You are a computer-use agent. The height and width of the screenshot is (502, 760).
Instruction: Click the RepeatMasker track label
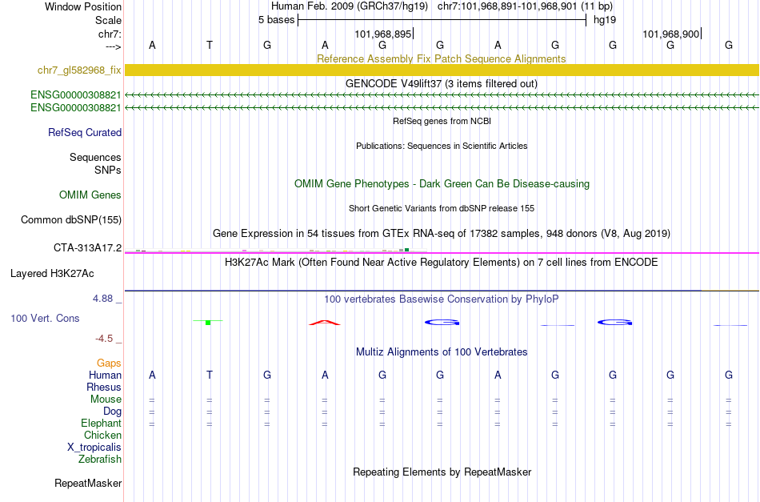pyautogui.click(x=88, y=483)
